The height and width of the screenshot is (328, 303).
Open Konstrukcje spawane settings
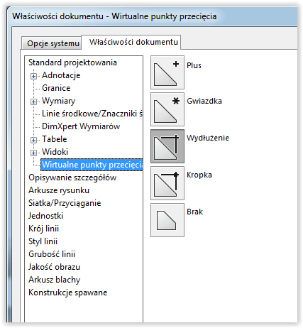[68, 293]
